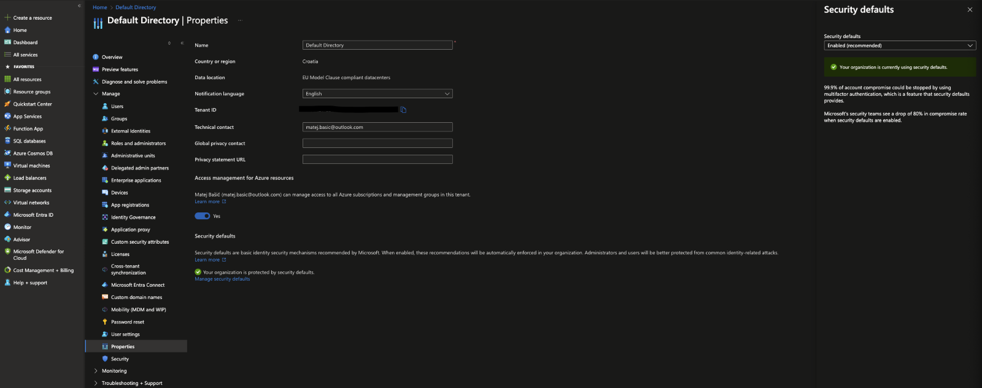The height and width of the screenshot is (388, 982).
Task: Open the Virtual machines icon
Action: point(7,165)
